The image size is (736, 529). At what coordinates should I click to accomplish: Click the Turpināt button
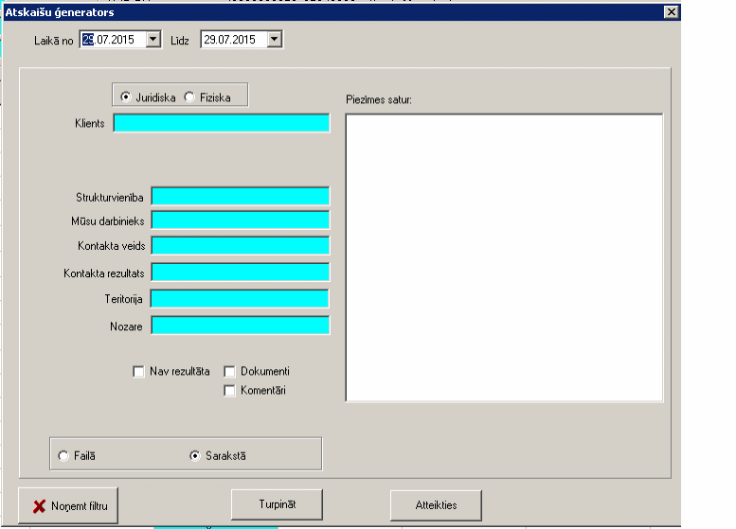tap(277, 504)
